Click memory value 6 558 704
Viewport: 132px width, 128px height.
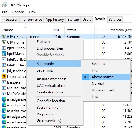coord(125,37)
